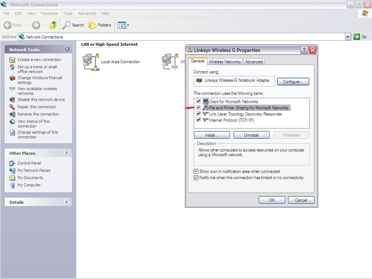Open the Advanced menu in menu bar
This screenshot has height=279, width=372.
coord(87,13)
